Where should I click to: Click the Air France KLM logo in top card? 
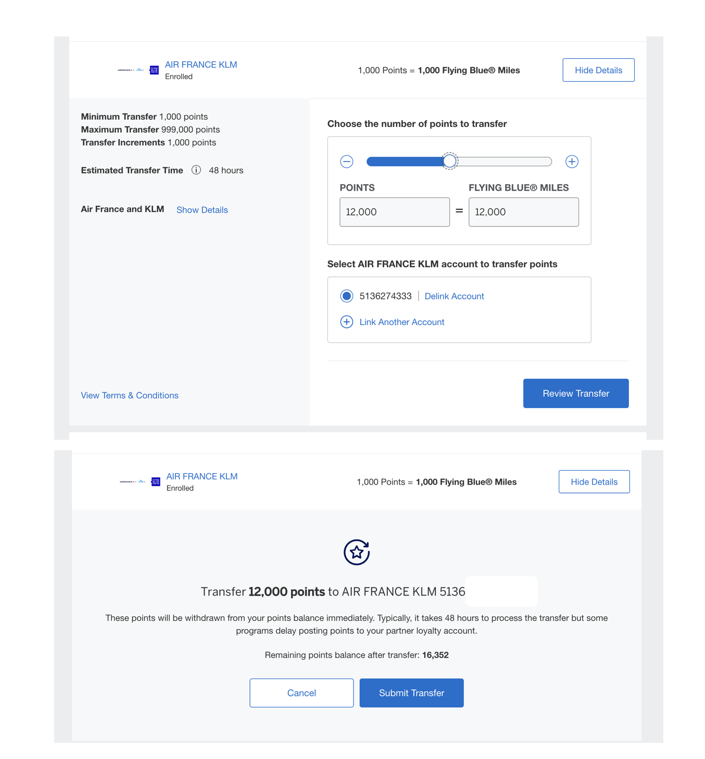tap(131, 70)
